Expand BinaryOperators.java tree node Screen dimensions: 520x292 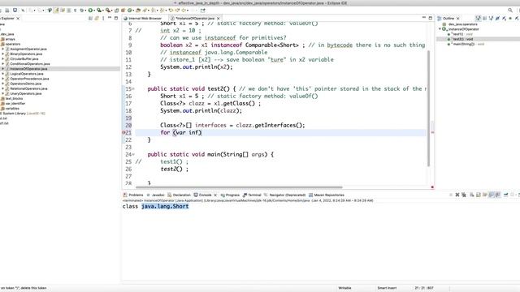pos(3,54)
